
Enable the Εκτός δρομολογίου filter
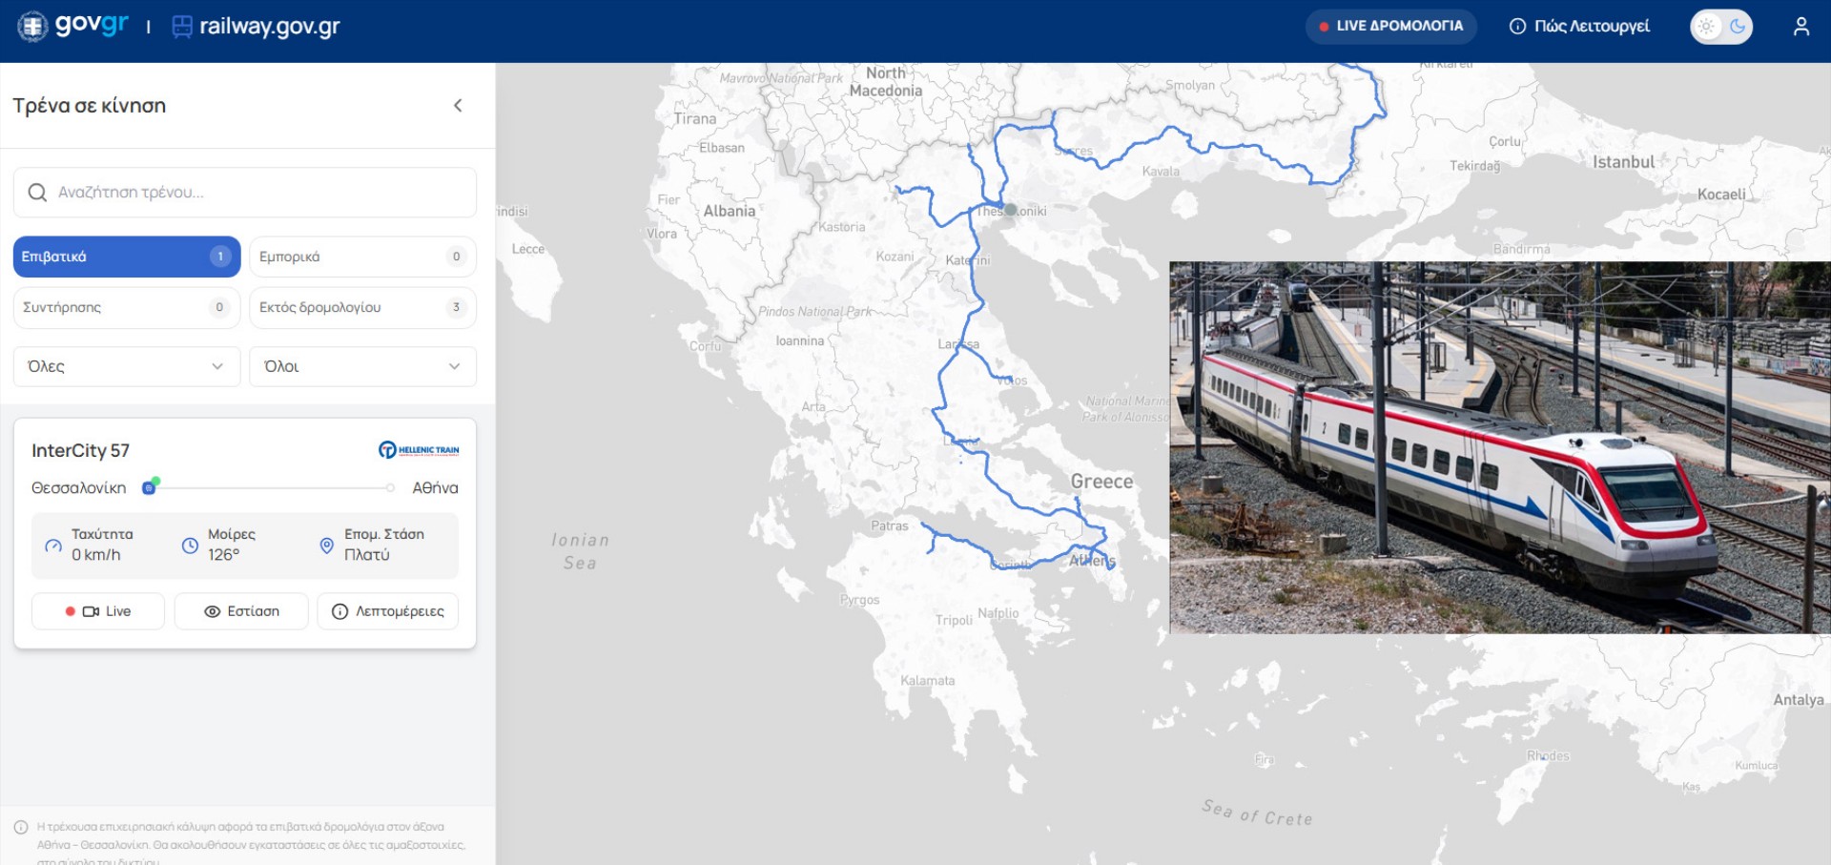click(362, 307)
